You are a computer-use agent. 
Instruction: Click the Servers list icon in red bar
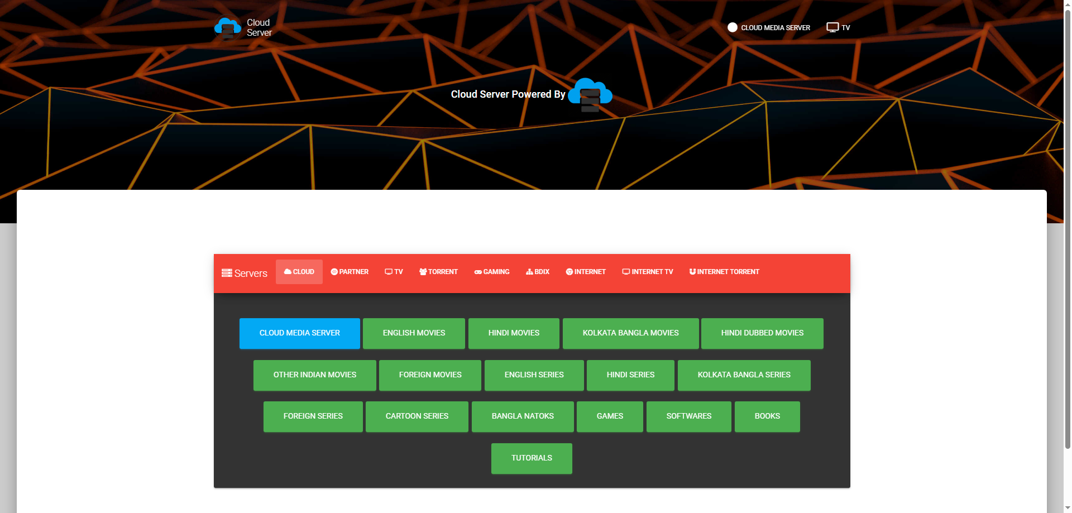click(227, 273)
